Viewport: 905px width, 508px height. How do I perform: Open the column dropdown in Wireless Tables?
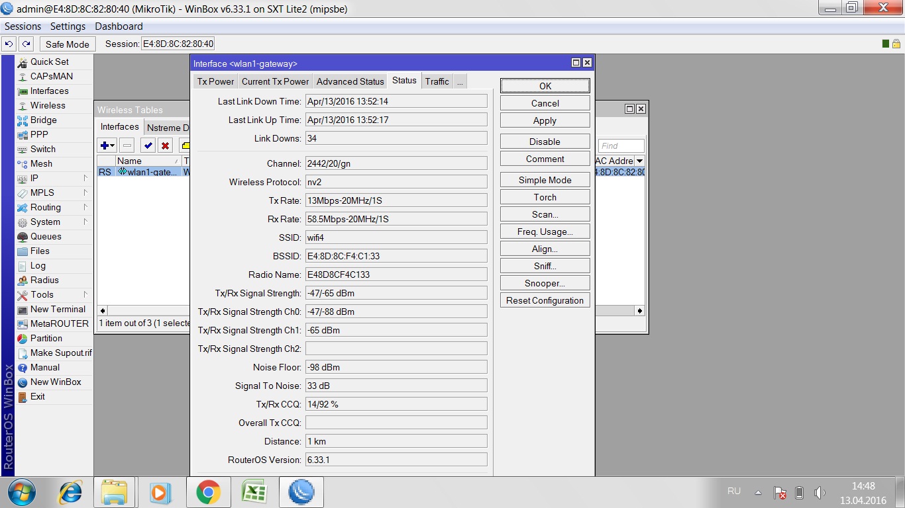click(x=639, y=161)
